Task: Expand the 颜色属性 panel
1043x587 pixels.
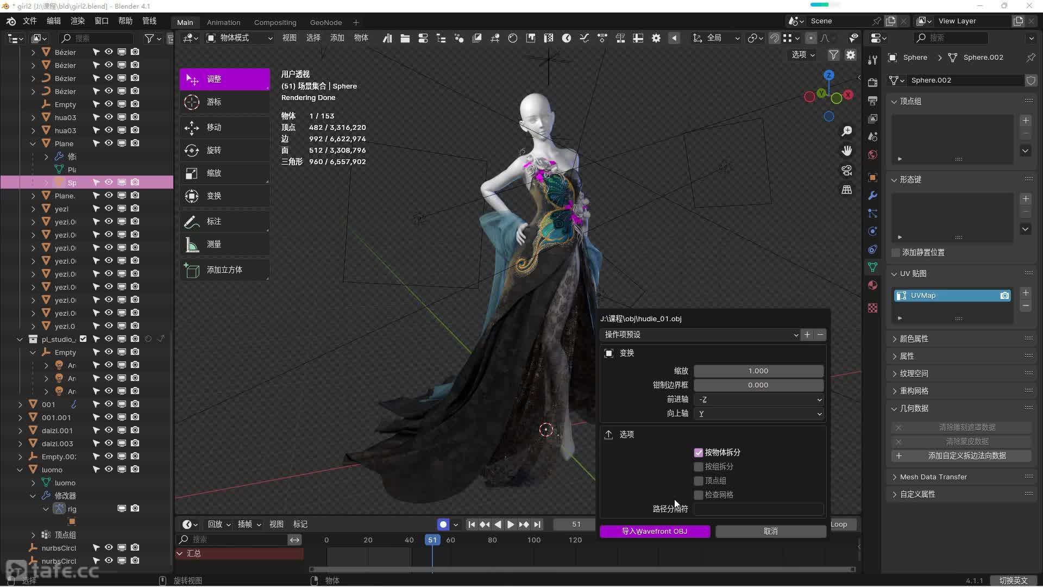Action: tap(914, 339)
